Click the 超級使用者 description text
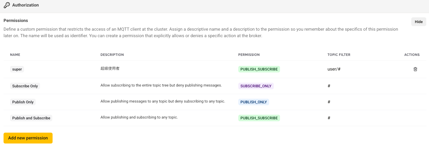The width and height of the screenshot is (429, 150). coord(110,68)
